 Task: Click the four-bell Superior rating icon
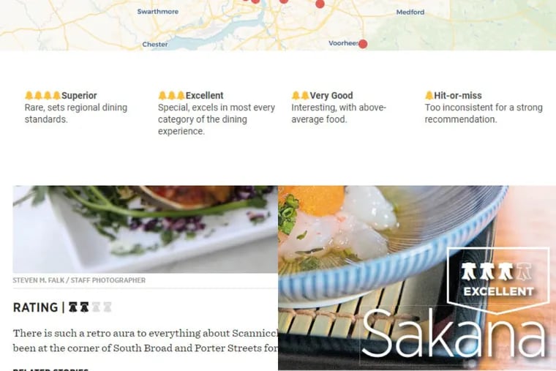[43, 95]
